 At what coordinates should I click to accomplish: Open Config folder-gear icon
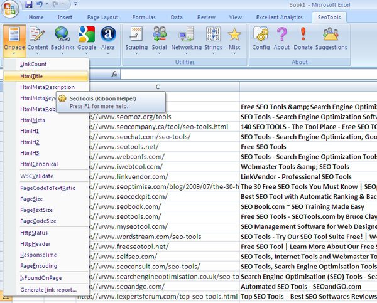point(261,34)
